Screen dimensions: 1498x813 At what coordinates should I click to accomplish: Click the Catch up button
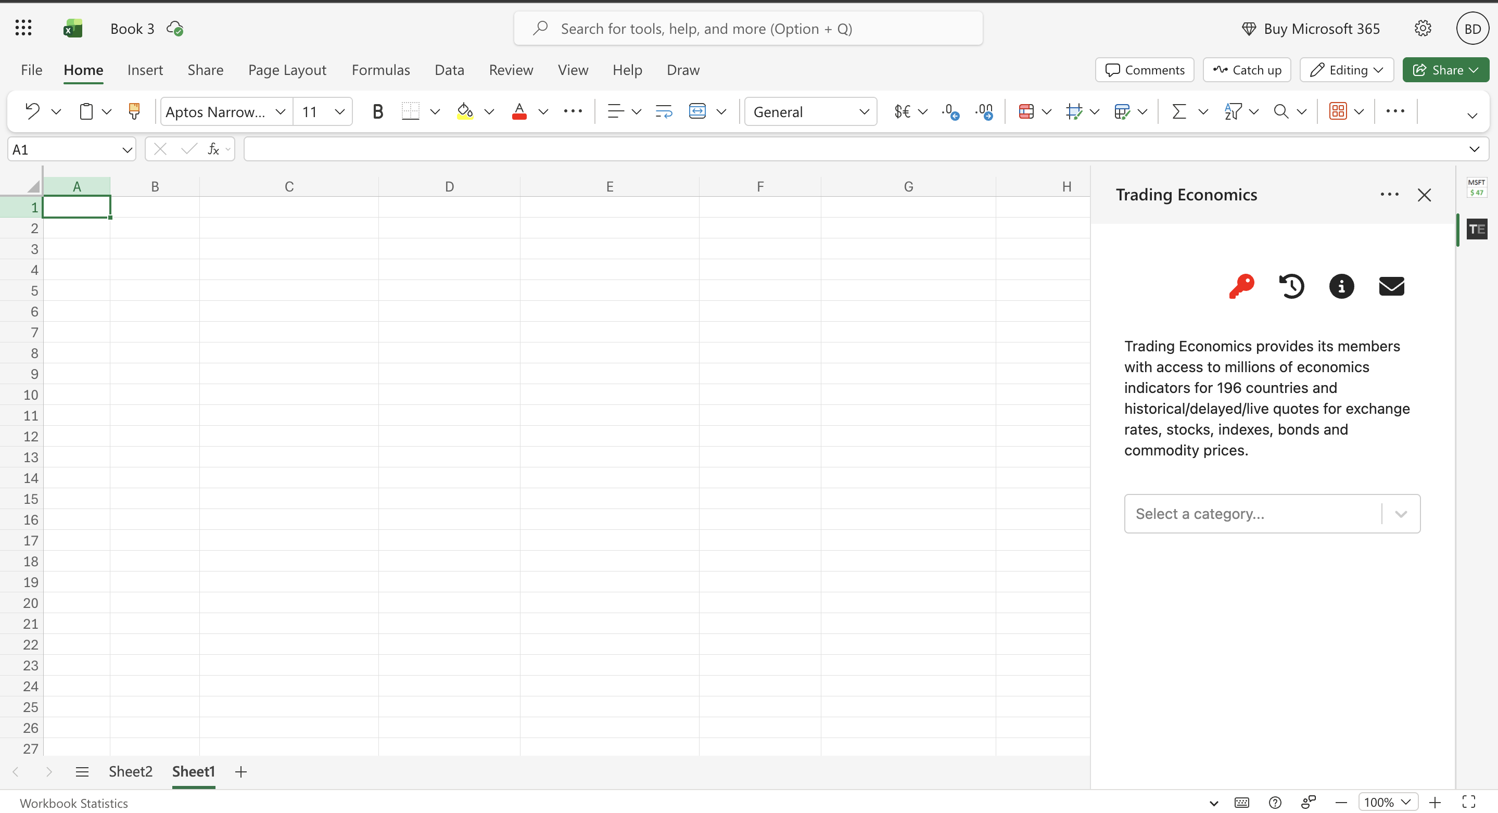tap(1246, 70)
